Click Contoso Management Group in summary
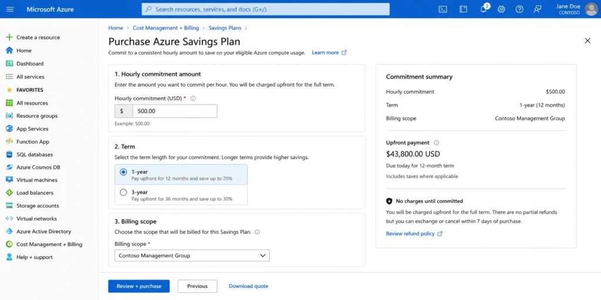 [530, 118]
